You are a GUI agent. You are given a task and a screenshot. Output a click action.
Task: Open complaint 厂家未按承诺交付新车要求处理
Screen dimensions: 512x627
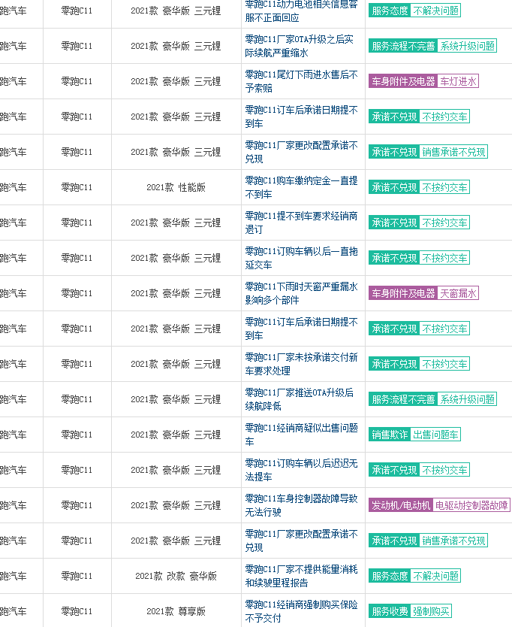point(301,364)
